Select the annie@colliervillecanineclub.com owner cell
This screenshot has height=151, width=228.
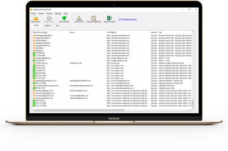pos(81,86)
